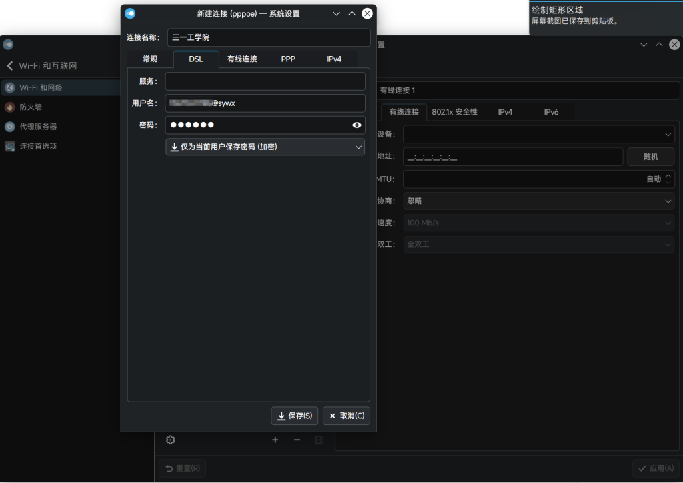Image resolution: width=683 pixels, height=483 pixels.
Task: Click the 取消(C) cancel button
Action: [346, 416]
